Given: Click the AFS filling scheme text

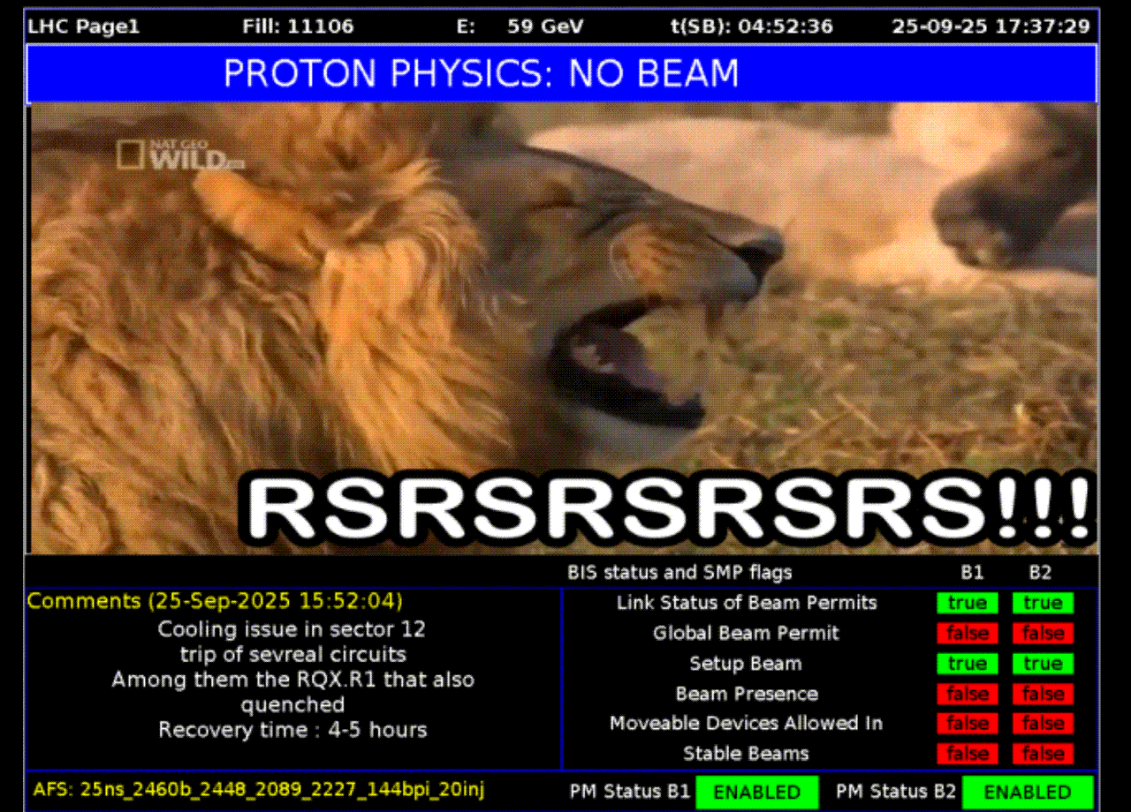Looking at the screenshot, I should pyautogui.click(x=258, y=789).
